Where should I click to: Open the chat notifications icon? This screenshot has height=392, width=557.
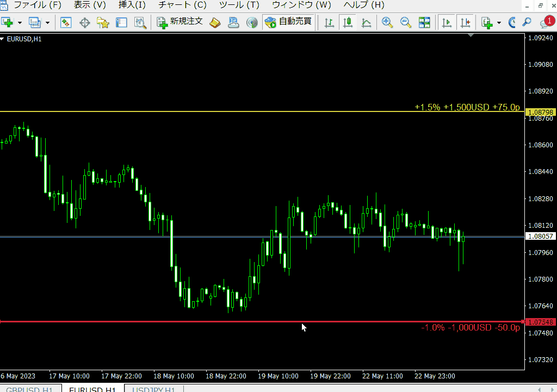[546, 22]
